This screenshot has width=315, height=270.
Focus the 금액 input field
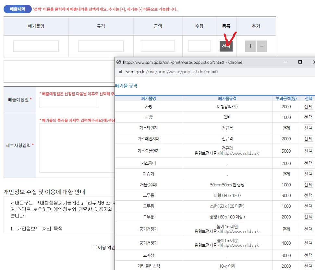(x=158, y=46)
